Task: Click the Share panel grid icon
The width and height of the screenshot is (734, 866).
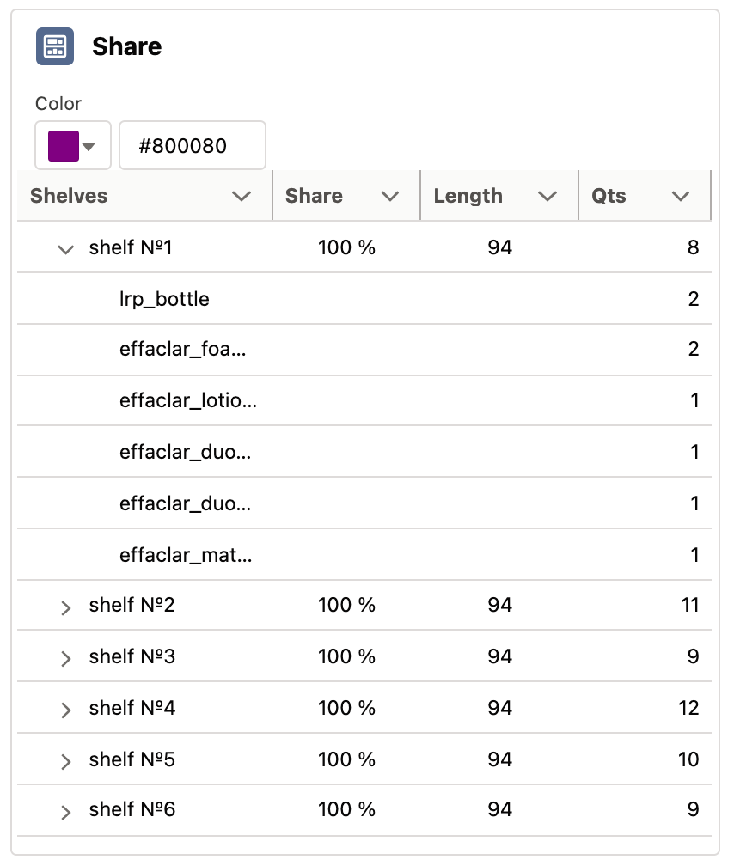Action: click(53, 46)
